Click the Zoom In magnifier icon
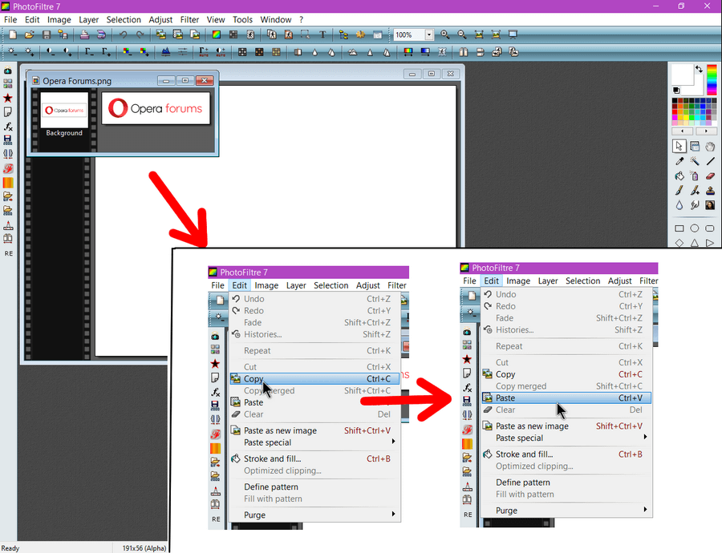The width and height of the screenshot is (722, 553). click(445, 35)
